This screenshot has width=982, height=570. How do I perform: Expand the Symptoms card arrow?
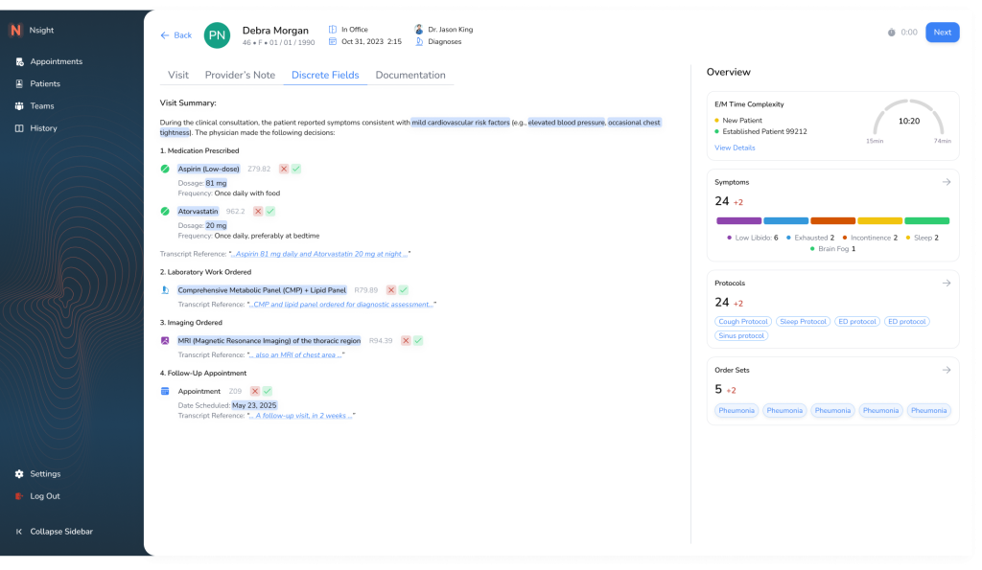coord(946,182)
